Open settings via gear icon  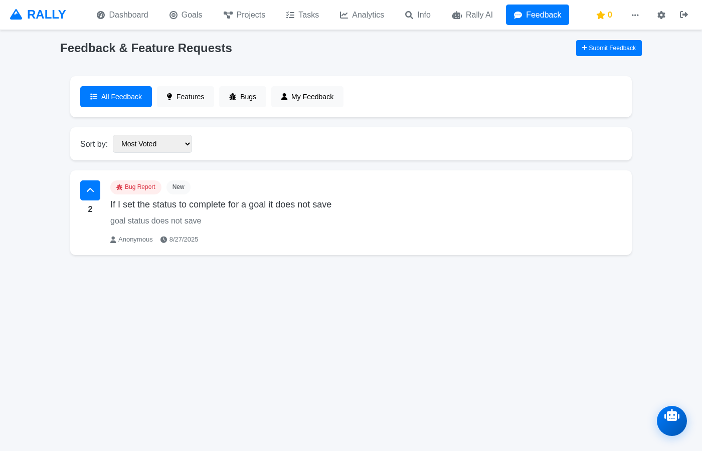(661, 15)
